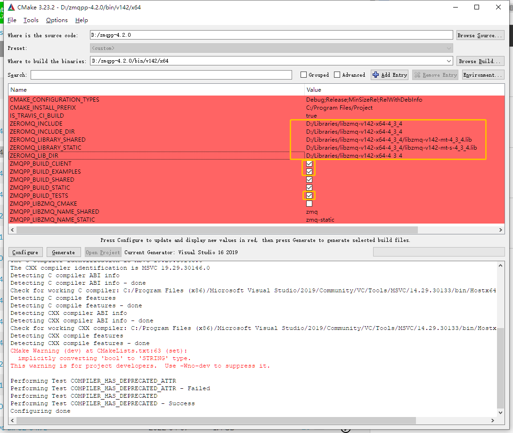The width and height of the screenshot is (513, 433).
Task: Click the libzmq-v142-mt-s-4_3_4.lib path value
Action: [x=391, y=148]
